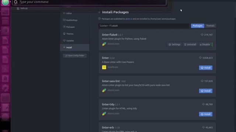The width and height of the screenshot is (236, 132).
Task: Click linter-tidy download count 98,789
Action: (x=207, y=104)
